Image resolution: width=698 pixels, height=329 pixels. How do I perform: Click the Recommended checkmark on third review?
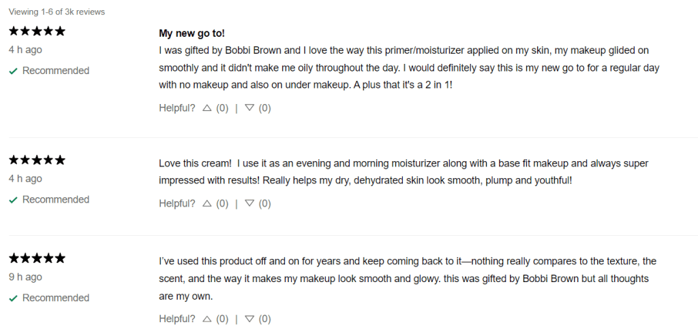pos(13,298)
